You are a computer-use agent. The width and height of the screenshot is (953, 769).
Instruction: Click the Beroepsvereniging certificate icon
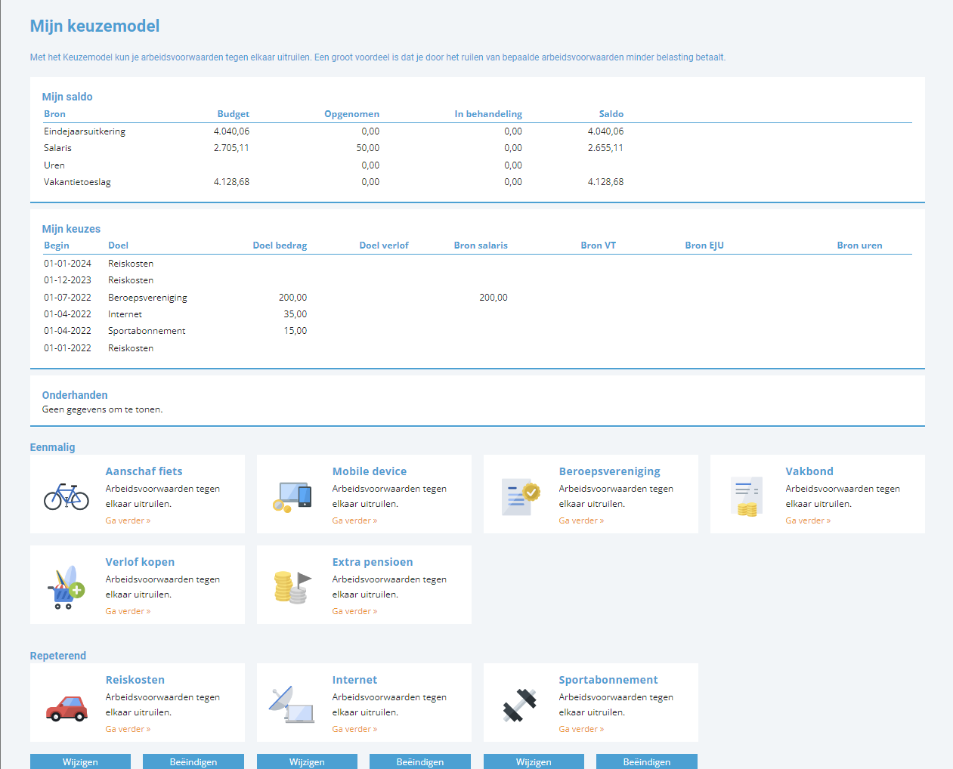click(x=521, y=497)
